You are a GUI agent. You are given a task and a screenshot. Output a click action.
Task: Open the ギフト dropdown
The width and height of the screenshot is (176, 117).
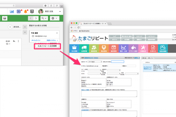[x=95, y=74]
